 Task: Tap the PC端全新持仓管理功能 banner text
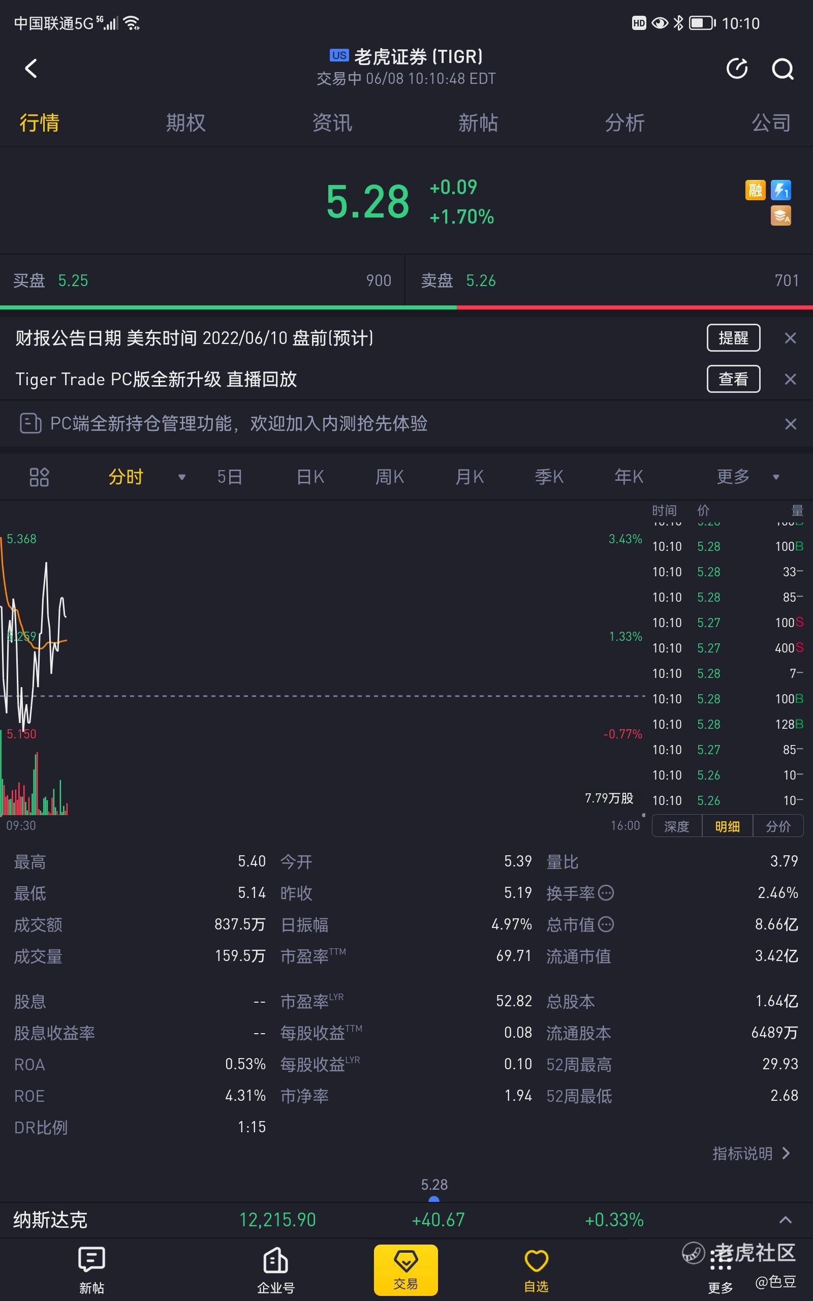[x=239, y=424]
